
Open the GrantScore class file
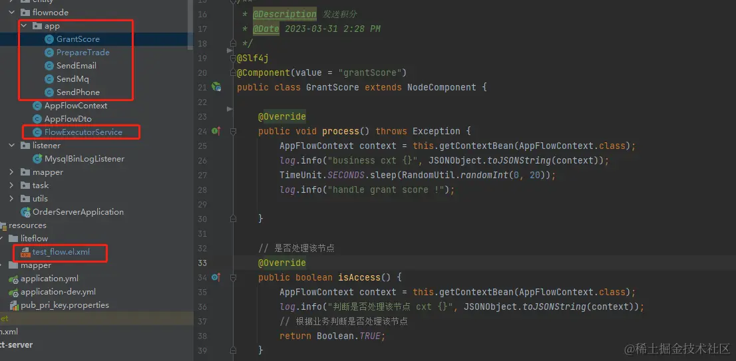point(78,39)
